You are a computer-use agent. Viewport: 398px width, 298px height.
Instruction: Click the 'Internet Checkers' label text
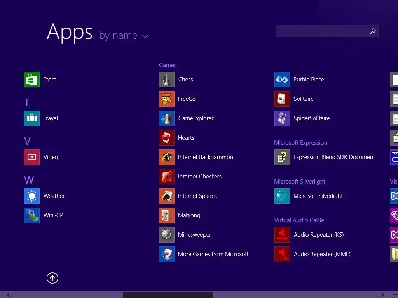200,177
